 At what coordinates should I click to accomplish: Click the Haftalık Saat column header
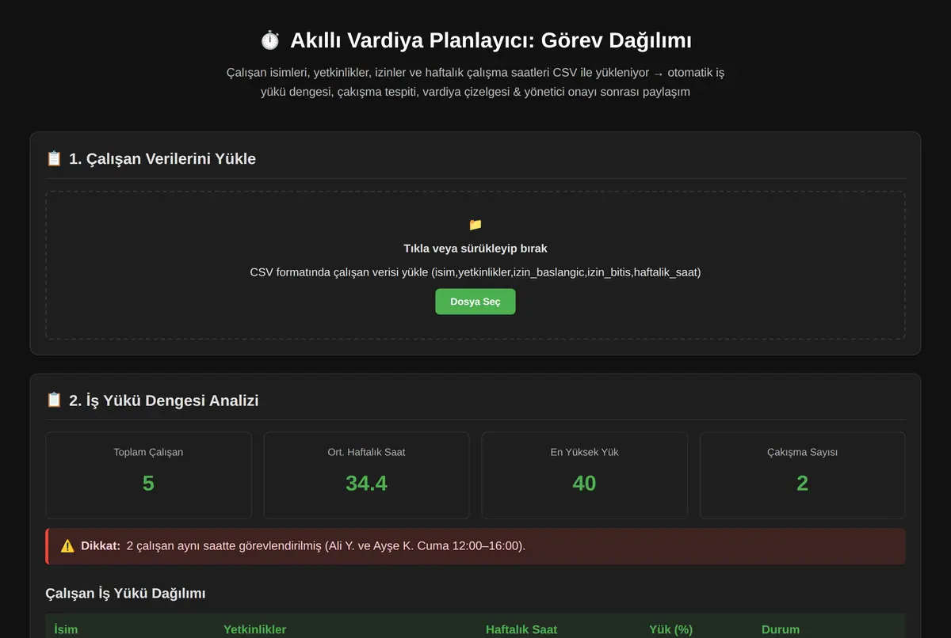coord(521,629)
